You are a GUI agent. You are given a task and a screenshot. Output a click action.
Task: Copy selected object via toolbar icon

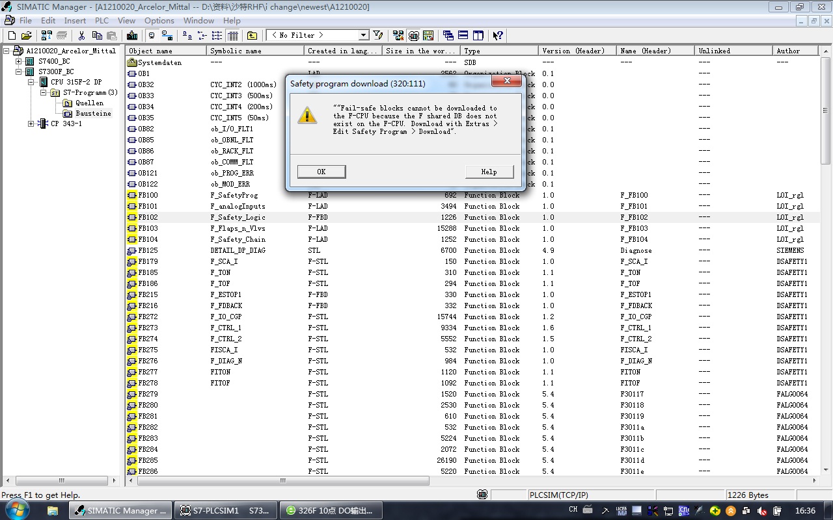97,35
